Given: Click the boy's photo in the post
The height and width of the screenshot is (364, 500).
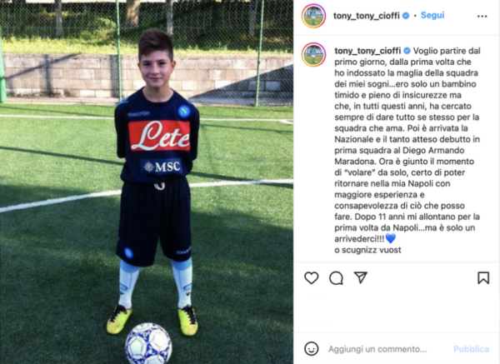Looking at the screenshot, I should click(147, 182).
